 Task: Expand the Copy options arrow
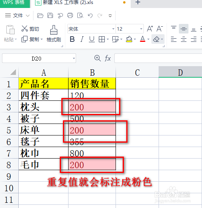tap(41, 39)
